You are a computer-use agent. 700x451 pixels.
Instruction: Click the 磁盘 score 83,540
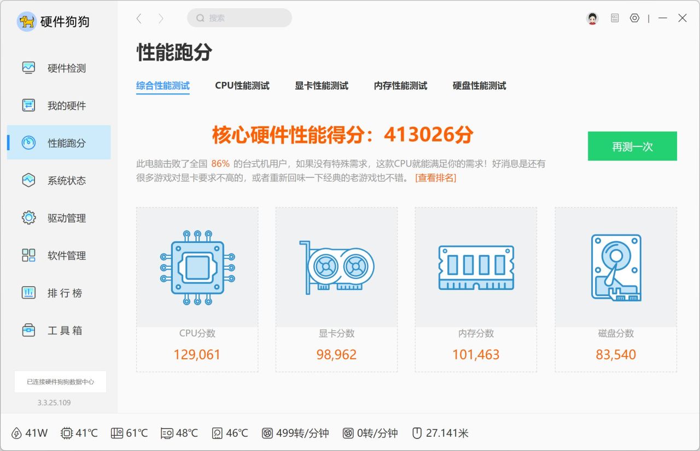[616, 355]
